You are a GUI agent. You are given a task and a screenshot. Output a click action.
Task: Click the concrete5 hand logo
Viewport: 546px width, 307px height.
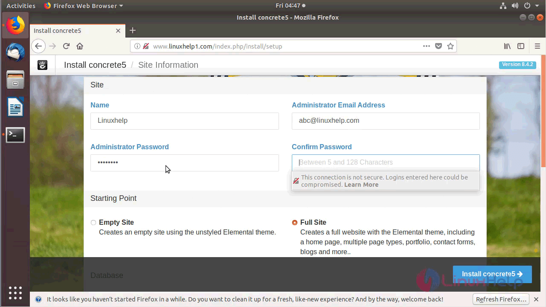click(42, 65)
